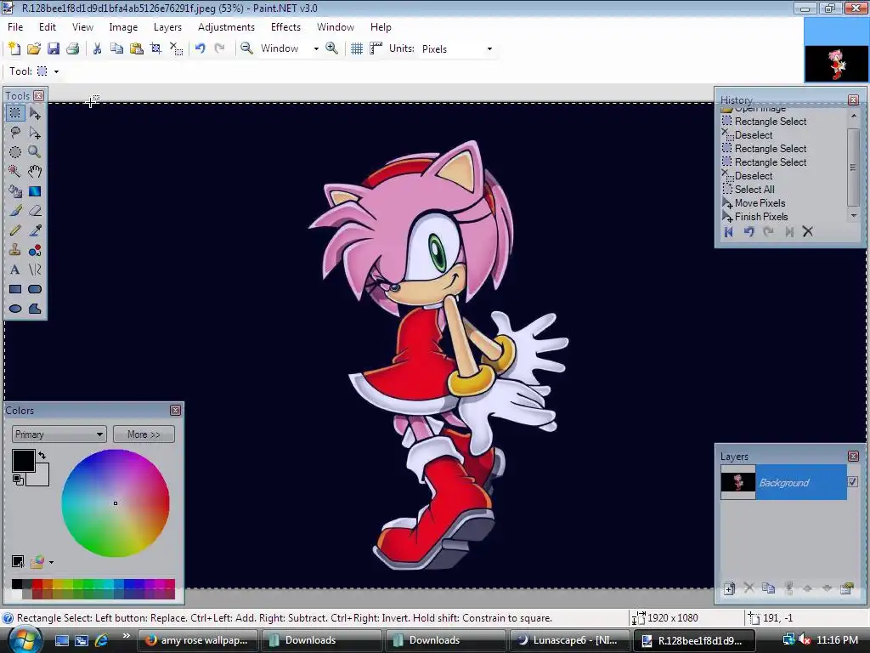Open the Edit menu
The height and width of the screenshot is (653, 870).
(x=48, y=27)
